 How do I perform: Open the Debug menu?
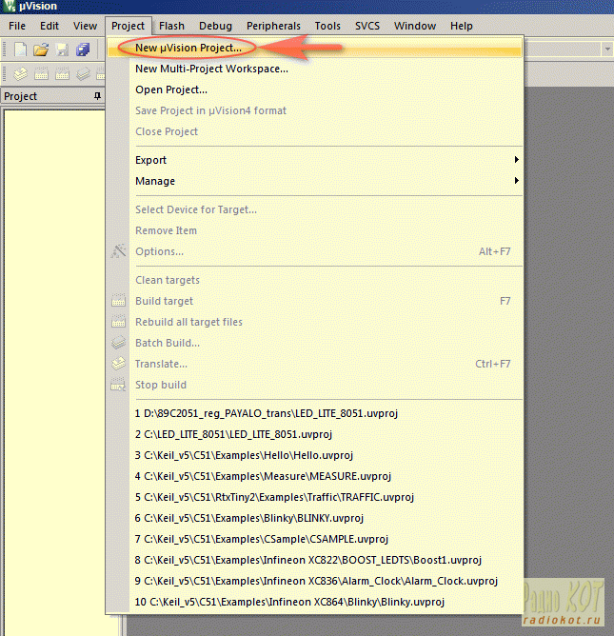point(215,26)
